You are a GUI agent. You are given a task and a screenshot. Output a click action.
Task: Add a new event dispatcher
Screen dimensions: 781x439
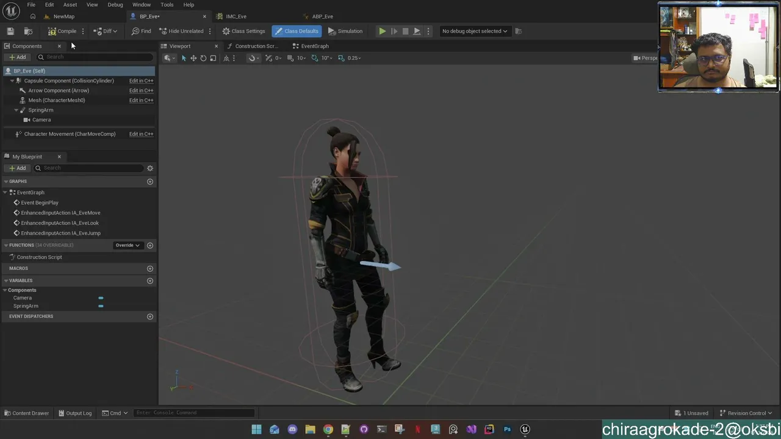click(x=150, y=316)
